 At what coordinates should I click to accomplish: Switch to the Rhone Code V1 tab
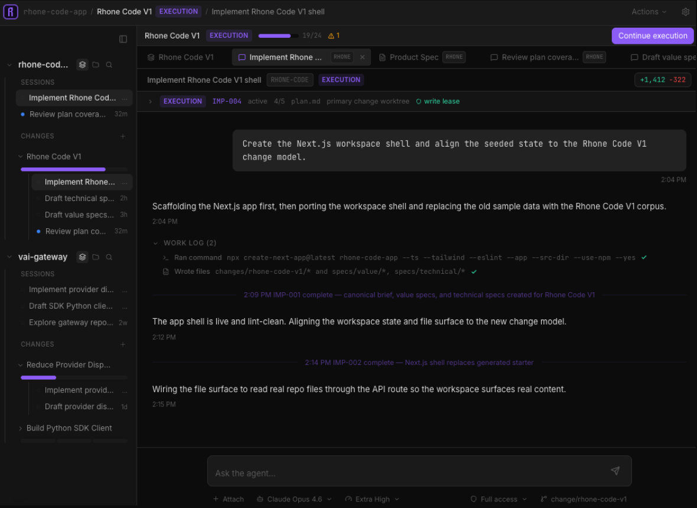(x=181, y=57)
